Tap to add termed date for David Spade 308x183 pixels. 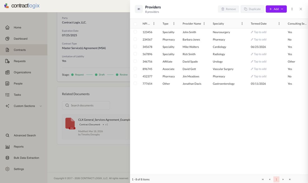(258, 61)
